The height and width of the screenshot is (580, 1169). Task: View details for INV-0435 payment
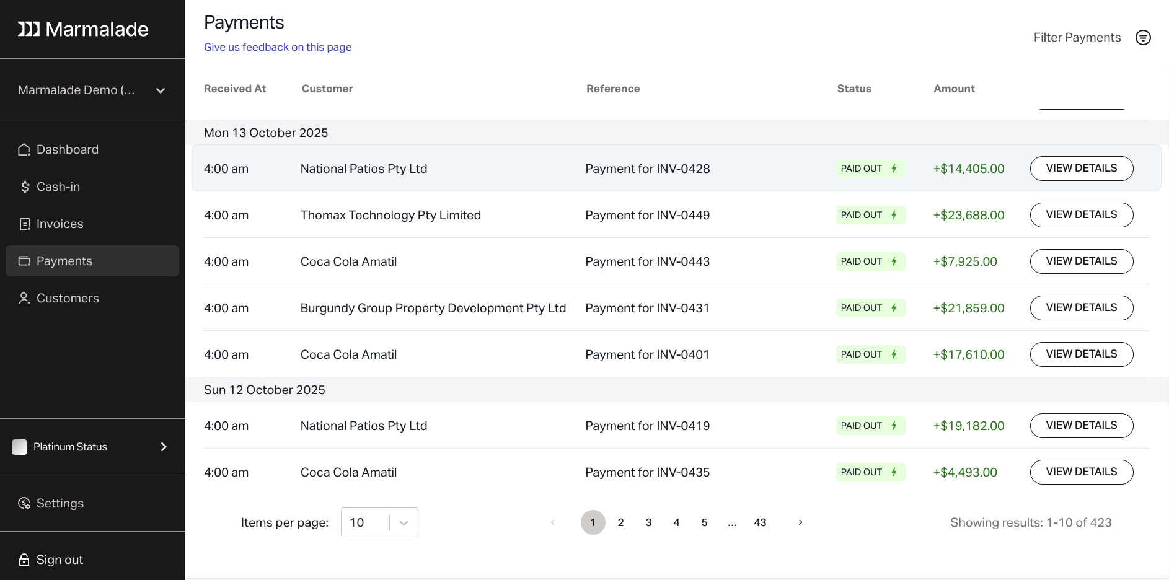(1081, 472)
